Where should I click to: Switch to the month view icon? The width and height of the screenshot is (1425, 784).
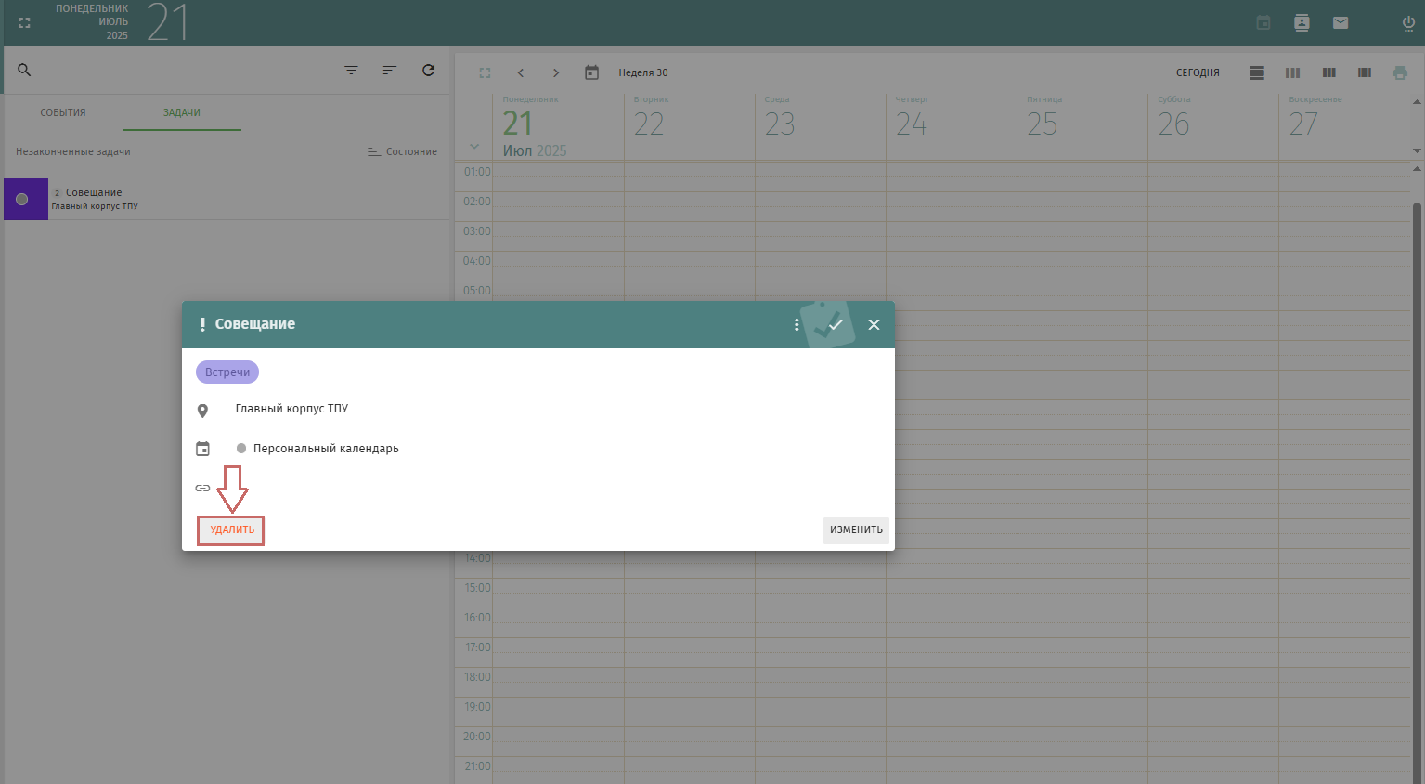[x=1365, y=72]
